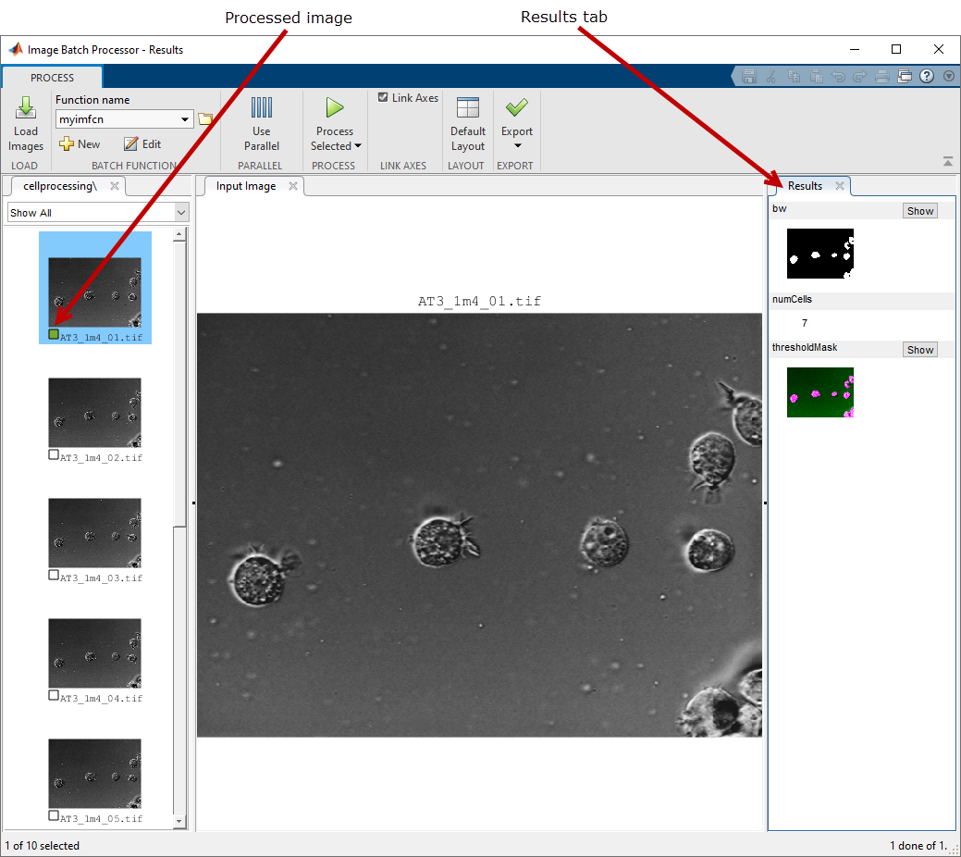This screenshot has width=961, height=857.
Task: Enable Use Parallel processing
Action: (x=261, y=124)
